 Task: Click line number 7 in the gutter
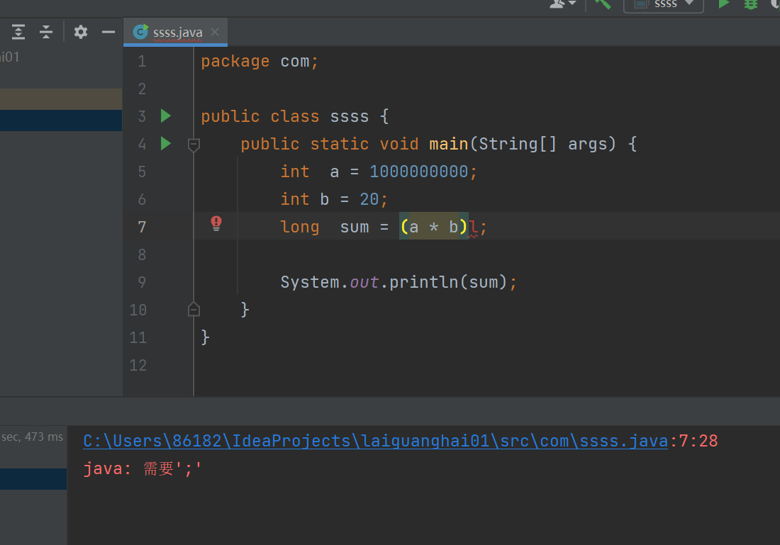point(142,227)
